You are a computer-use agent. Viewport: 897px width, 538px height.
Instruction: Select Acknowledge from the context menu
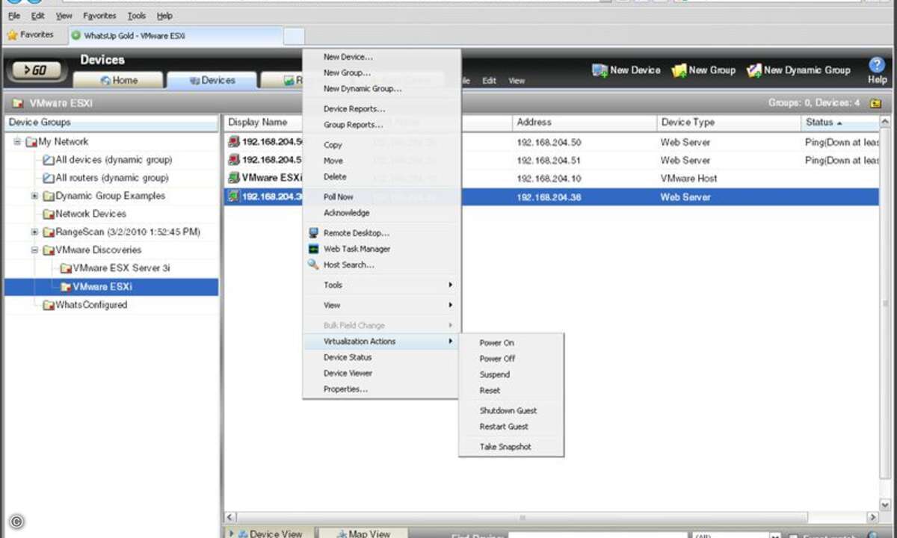(x=347, y=213)
